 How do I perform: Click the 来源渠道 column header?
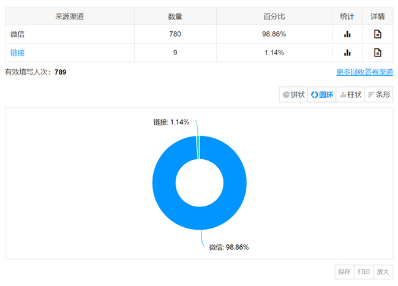pyautogui.click(x=69, y=16)
